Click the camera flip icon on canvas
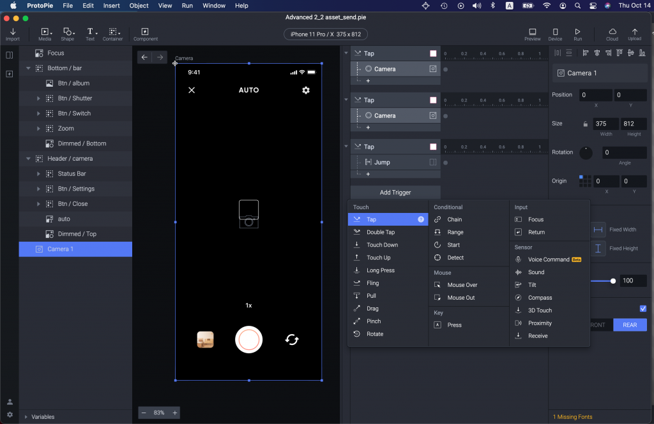The height and width of the screenshot is (424, 654). 292,340
